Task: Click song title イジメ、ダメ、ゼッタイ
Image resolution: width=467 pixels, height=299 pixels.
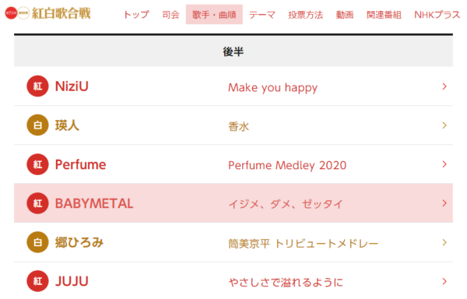Action: coord(286,204)
